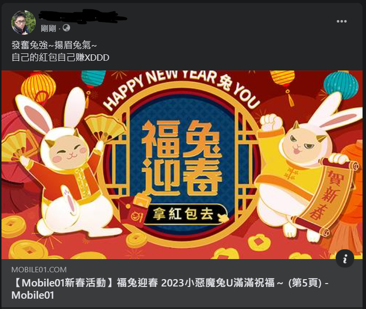Open the three-dot post options menu
Viewport: 366px width, 309px height.
tap(342, 21)
